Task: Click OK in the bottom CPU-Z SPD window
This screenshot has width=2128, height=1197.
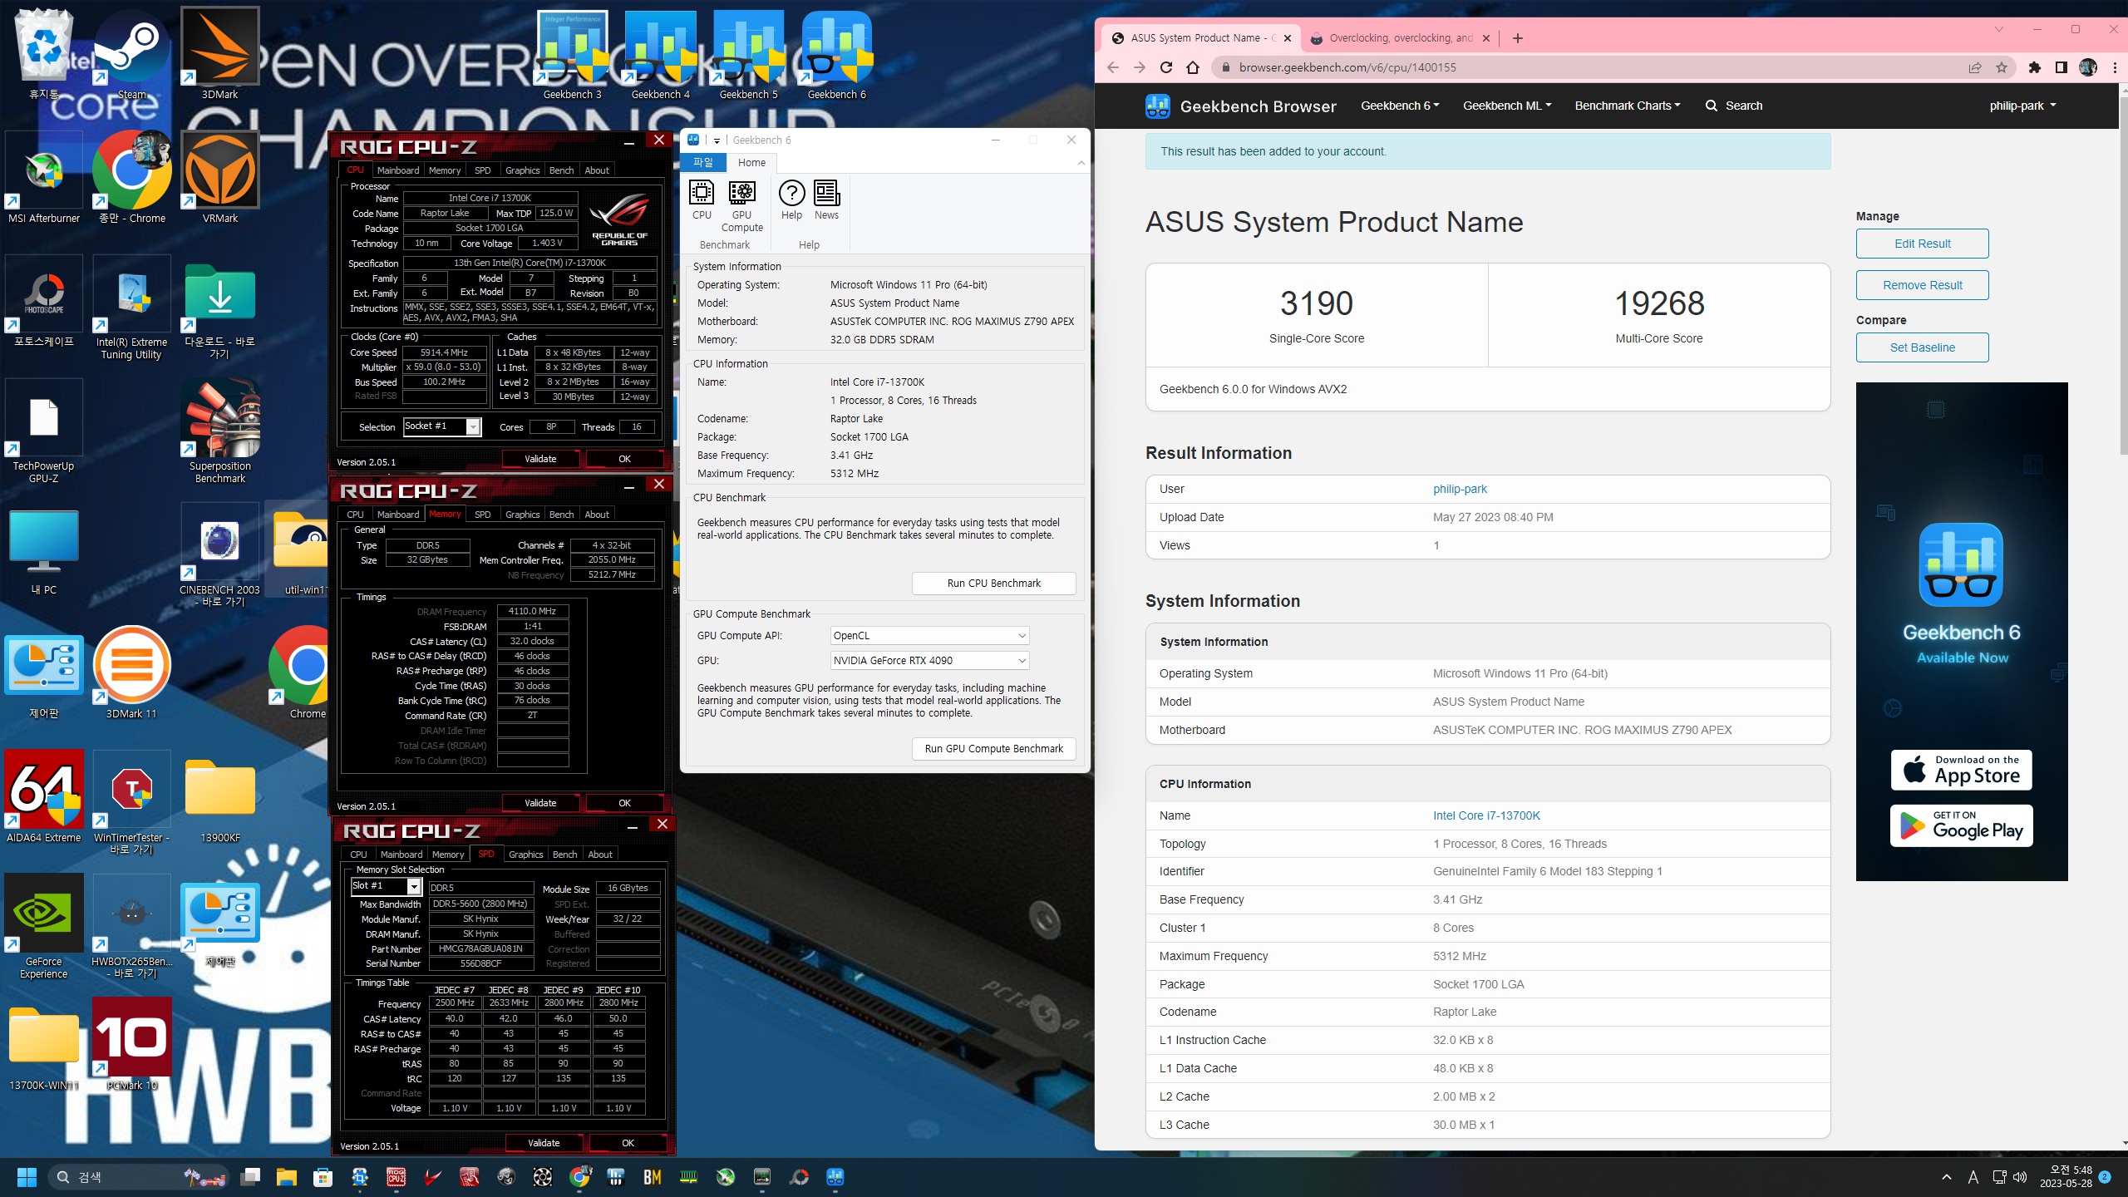Action: coord(628,1143)
